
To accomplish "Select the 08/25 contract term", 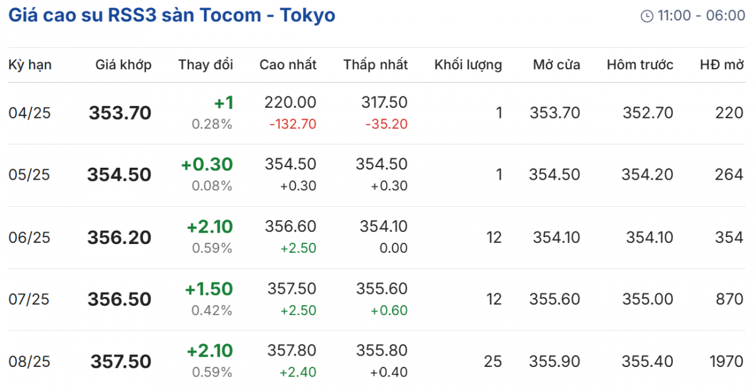I will [x=29, y=362].
